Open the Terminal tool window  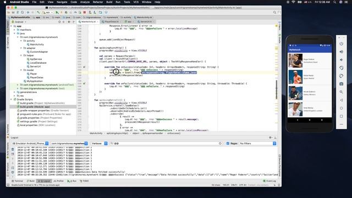(17, 181)
